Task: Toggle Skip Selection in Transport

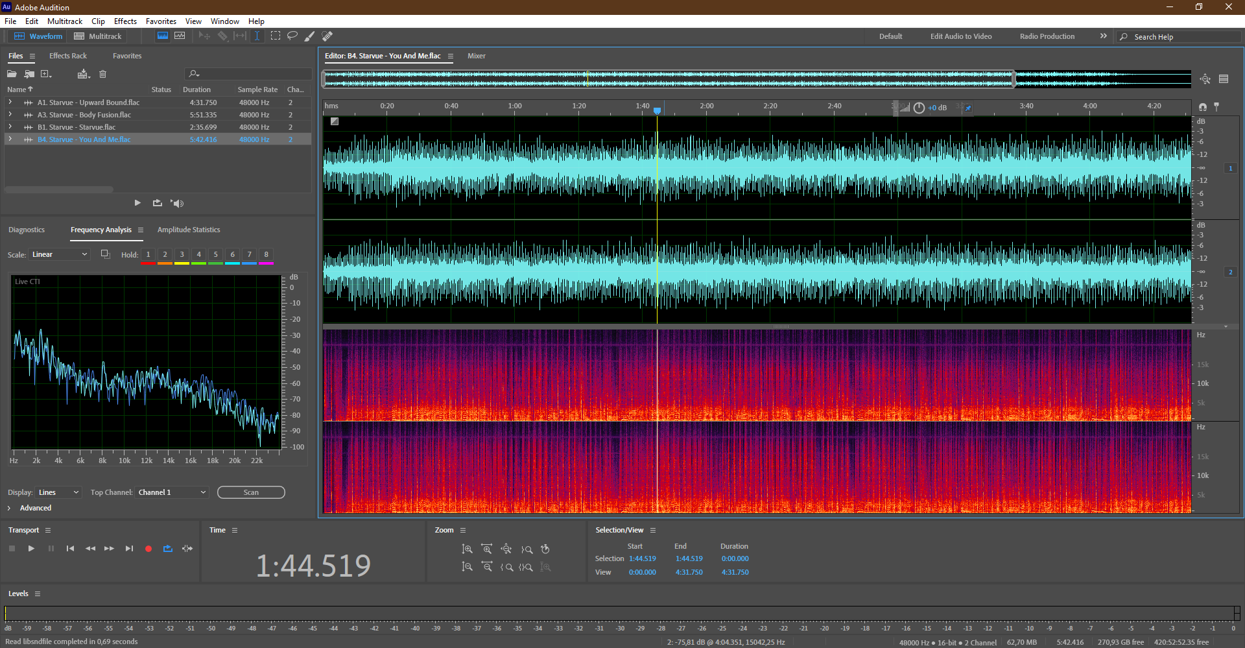Action: pos(187,549)
